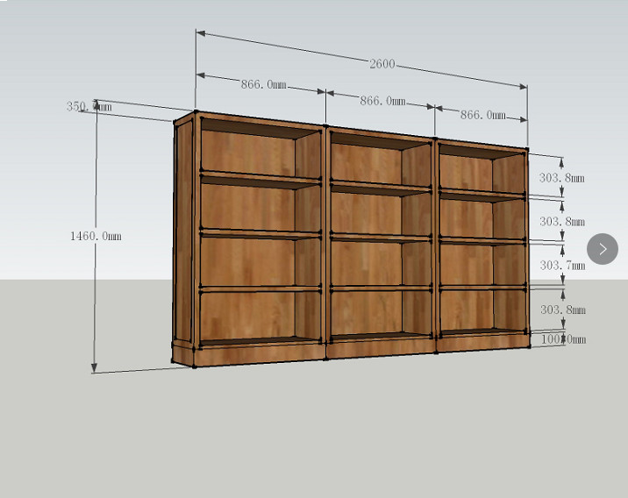Screen dimensions: 628x498
Task: Select the 350.0mm depth dimension label
Action: coord(89,107)
